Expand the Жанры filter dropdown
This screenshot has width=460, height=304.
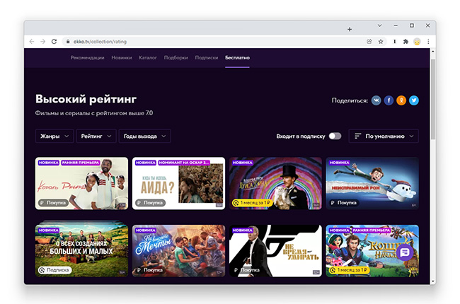click(x=54, y=136)
